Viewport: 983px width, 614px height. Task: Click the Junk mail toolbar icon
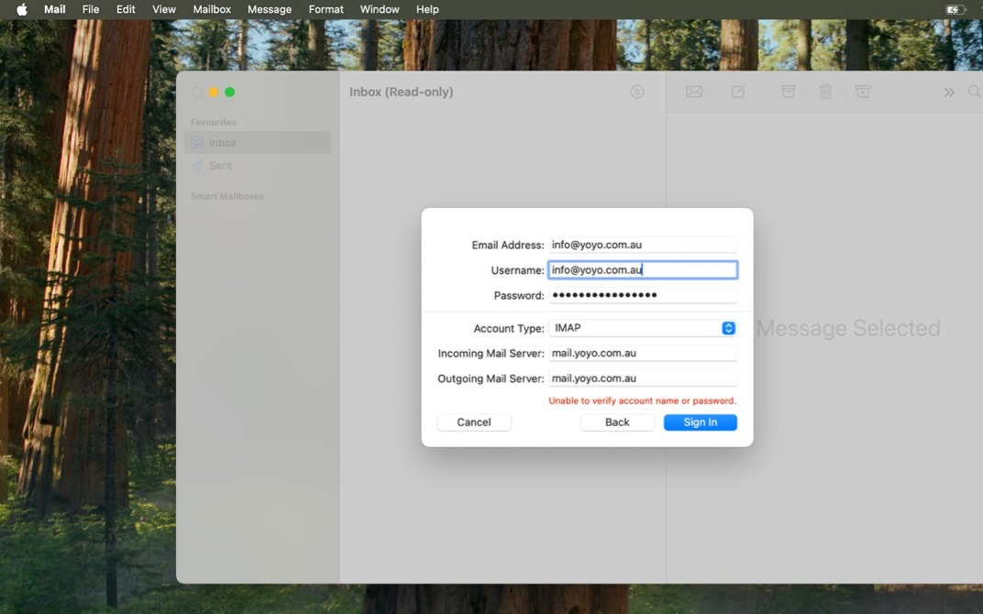pyautogui.click(x=863, y=92)
